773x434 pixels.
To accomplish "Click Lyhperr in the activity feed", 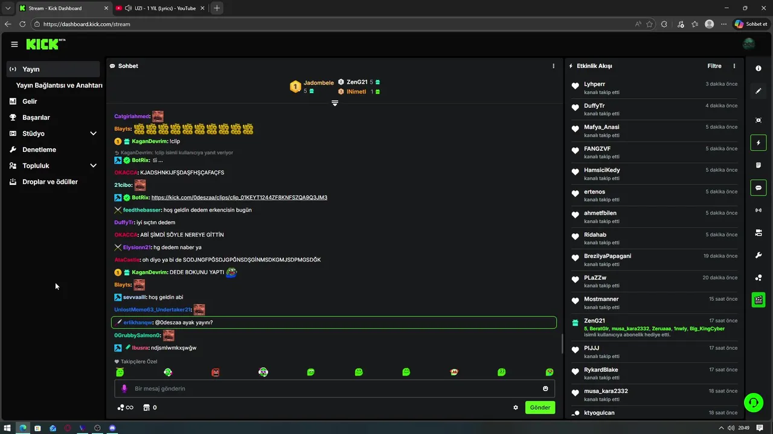I will pyautogui.click(x=594, y=84).
